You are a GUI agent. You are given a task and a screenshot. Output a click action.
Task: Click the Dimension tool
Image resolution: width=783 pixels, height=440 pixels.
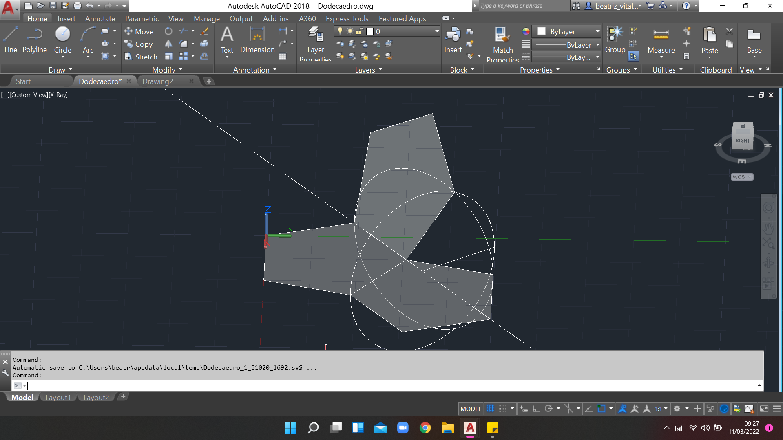[257, 40]
